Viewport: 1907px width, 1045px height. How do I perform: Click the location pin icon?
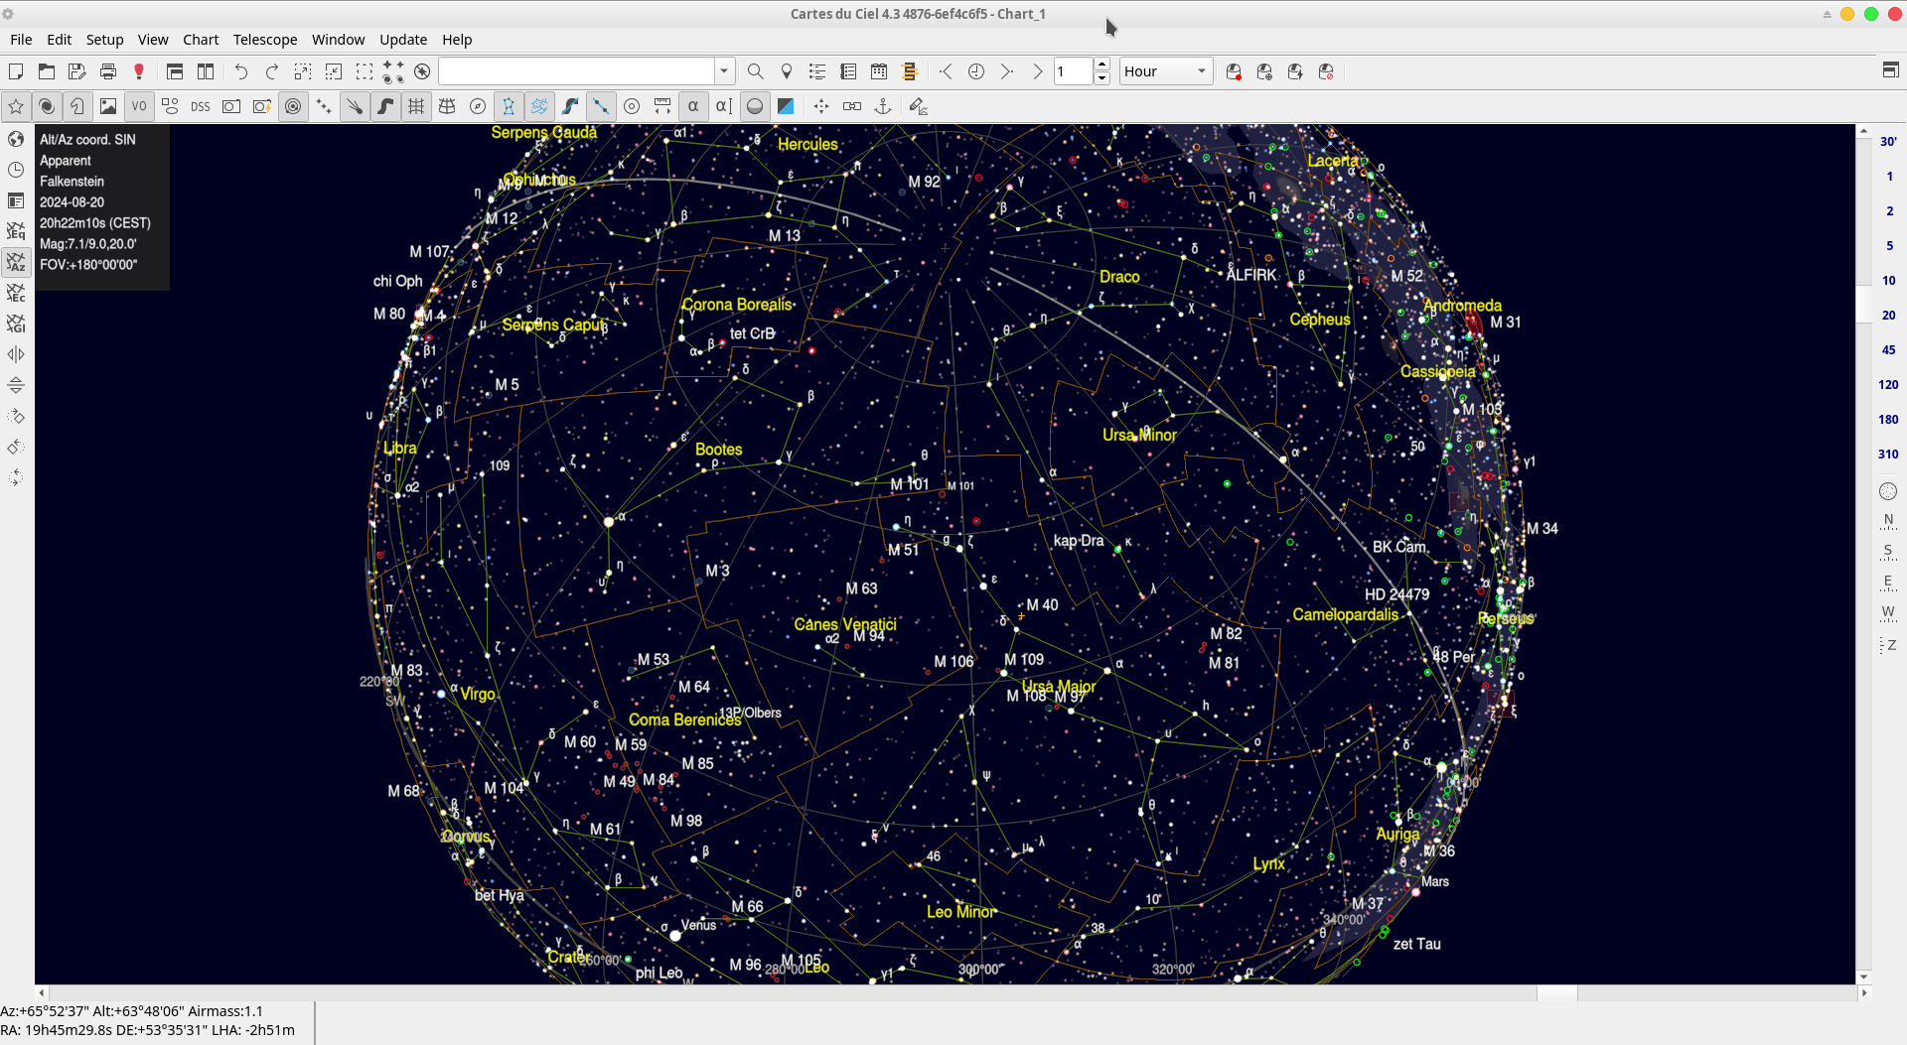coord(787,71)
